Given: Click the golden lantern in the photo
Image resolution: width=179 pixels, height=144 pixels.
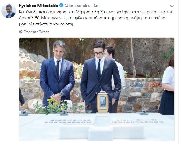Looking at the screenshot, I should coord(103,102).
